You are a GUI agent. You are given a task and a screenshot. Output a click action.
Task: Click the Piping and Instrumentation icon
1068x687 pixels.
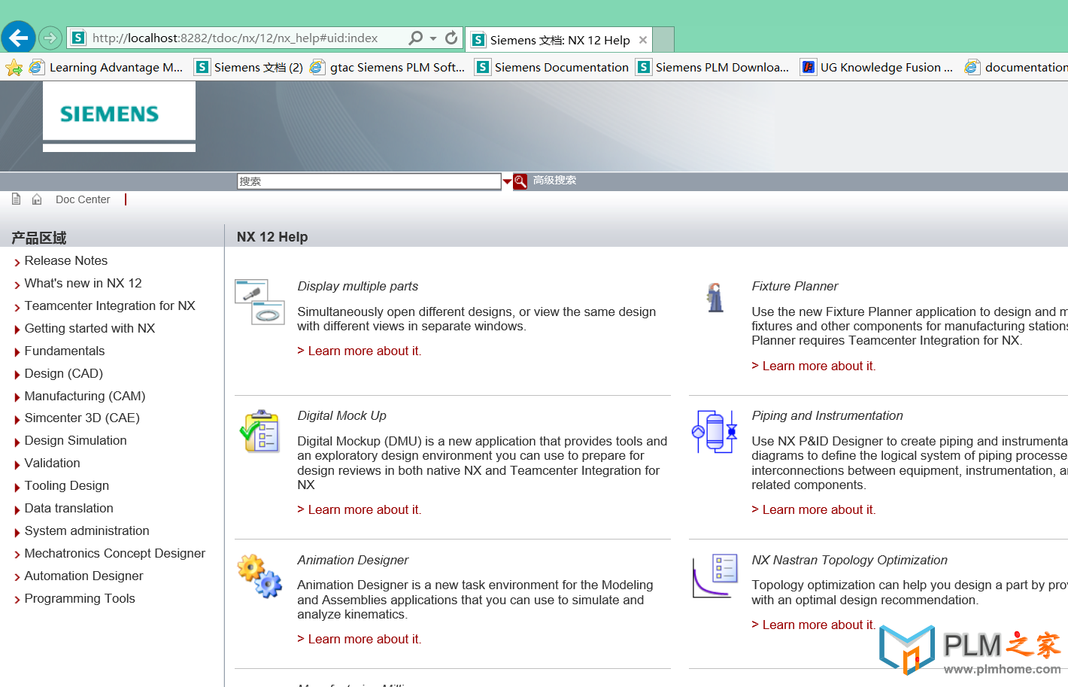click(x=715, y=431)
